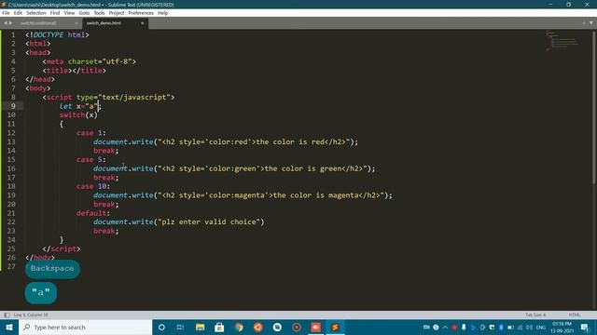Open Ubuntu app from taskbar

pos(258,327)
